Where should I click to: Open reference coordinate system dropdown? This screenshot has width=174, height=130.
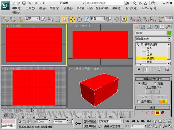click(x=98, y=18)
